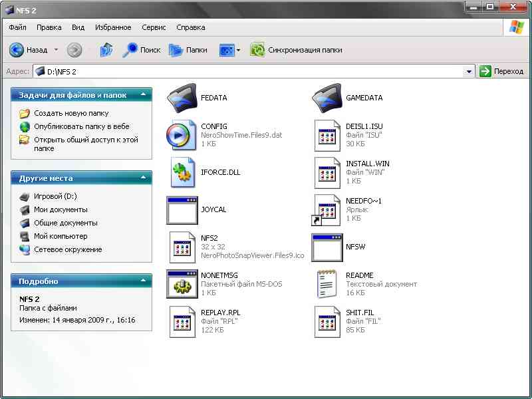Toggle the Folders (Папки) pane

[188, 50]
